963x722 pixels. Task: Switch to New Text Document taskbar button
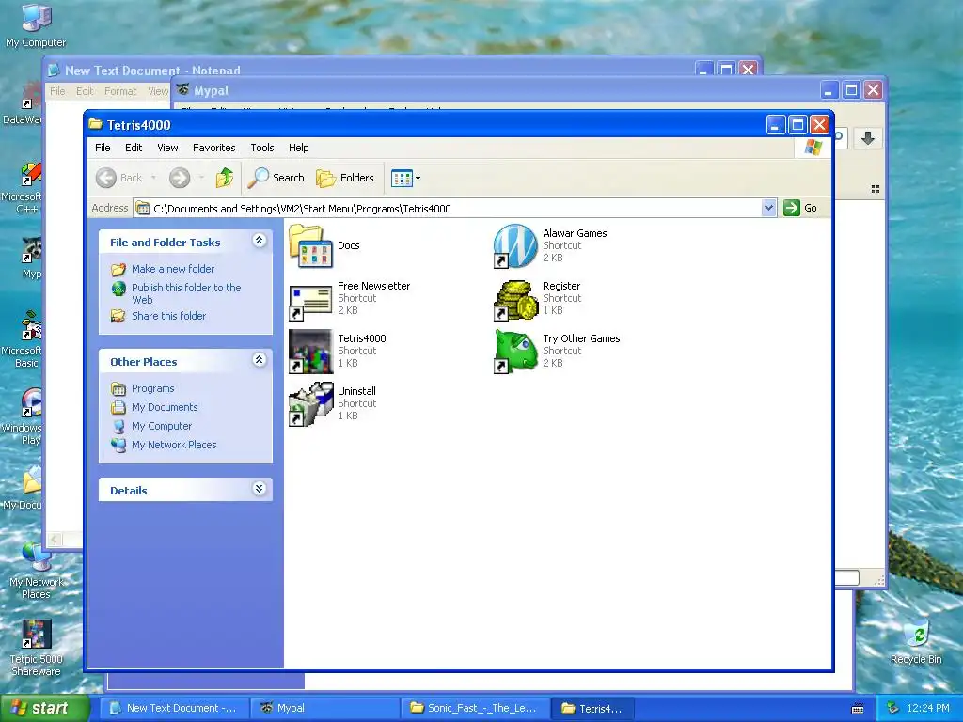[174, 708]
